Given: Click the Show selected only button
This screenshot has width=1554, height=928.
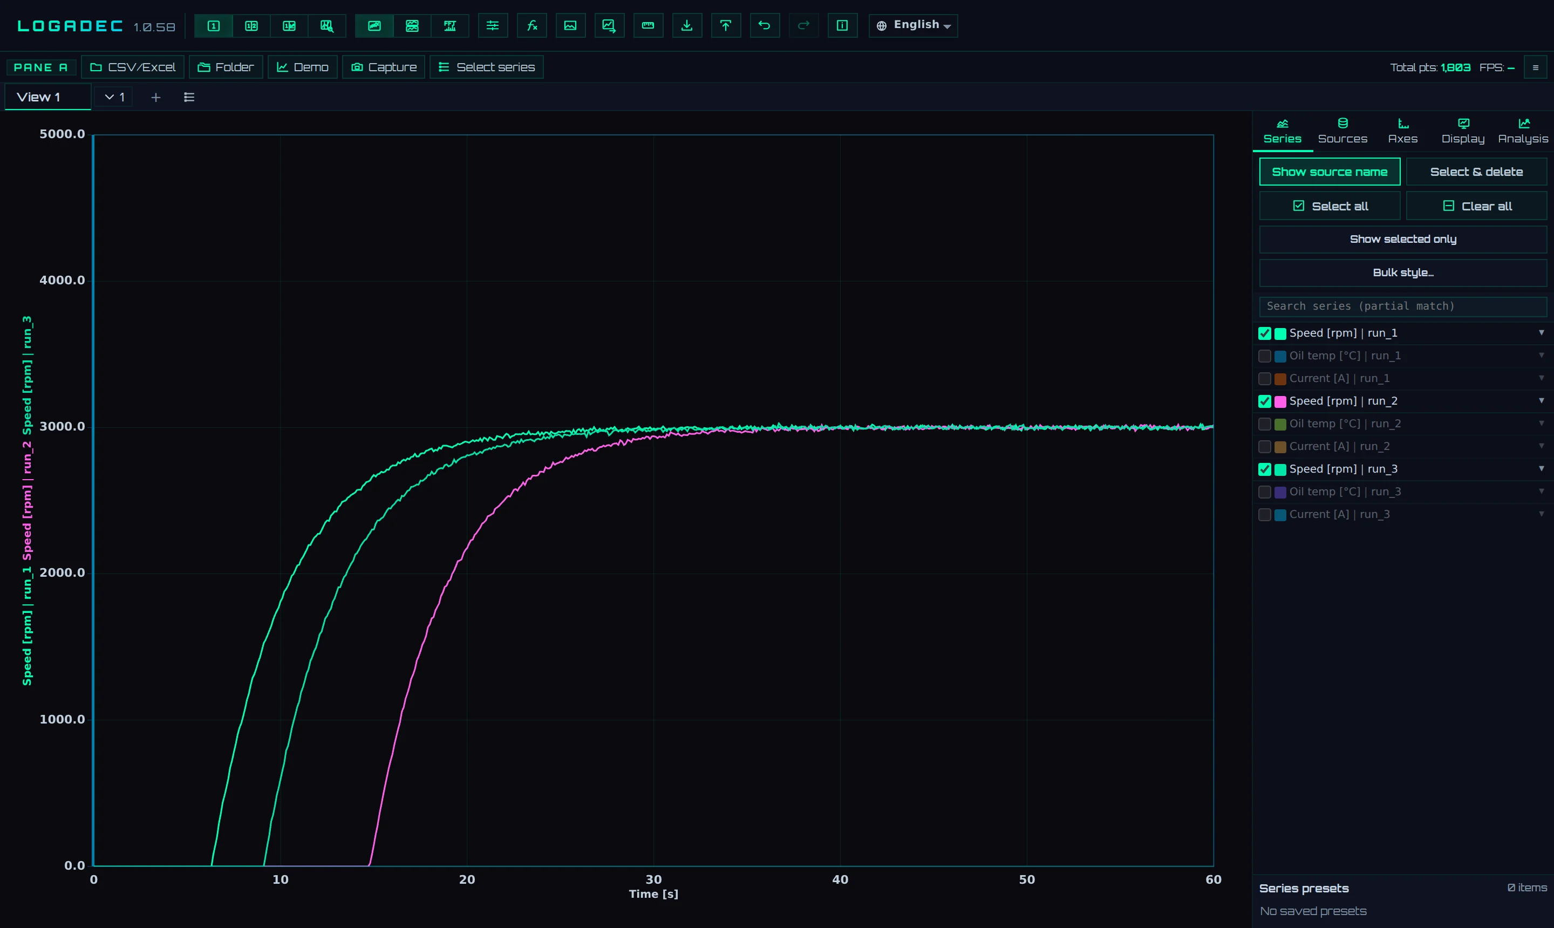Looking at the screenshot, I should point(1403,240).
